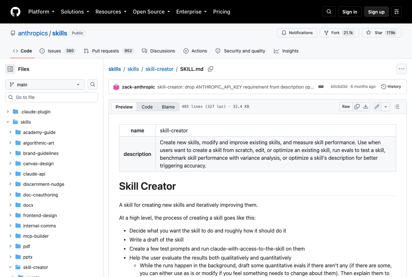Open the Notifications button
The height and width of the screenshot is (277, 412).
(x=297, y=33)
